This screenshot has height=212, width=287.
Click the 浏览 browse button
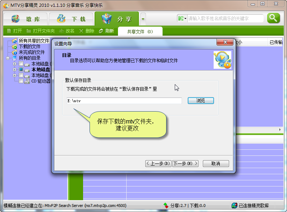click(201, 100)
